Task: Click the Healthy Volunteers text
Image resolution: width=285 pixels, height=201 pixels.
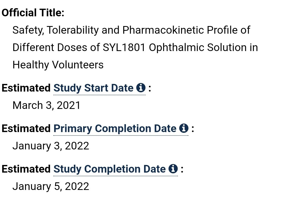Action: (x=58, y=65)
